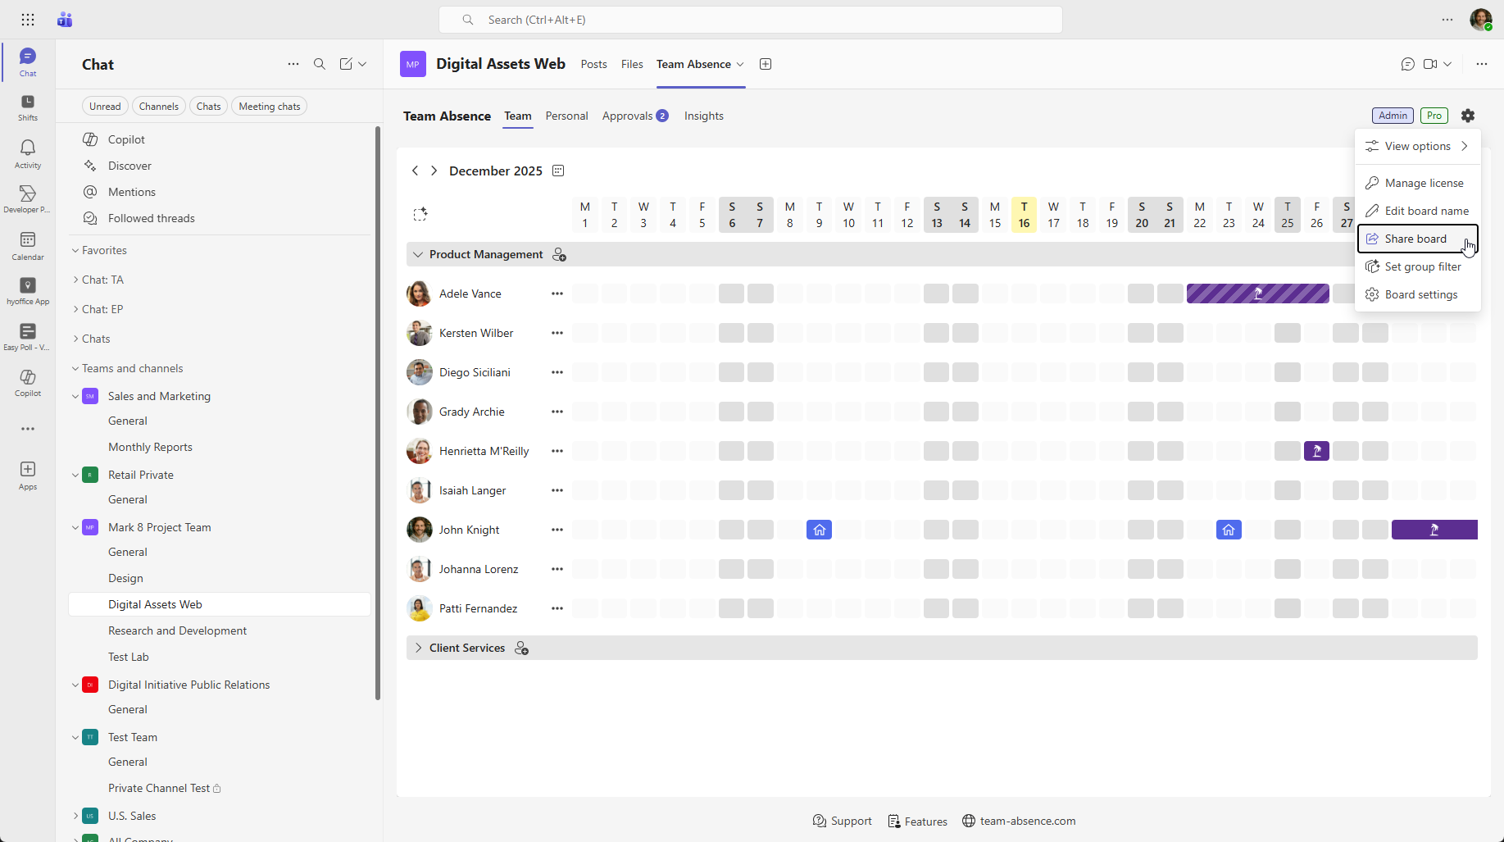Add a tab with plus icon
The height and width of the screenshot is (842, 1504).
766,64
